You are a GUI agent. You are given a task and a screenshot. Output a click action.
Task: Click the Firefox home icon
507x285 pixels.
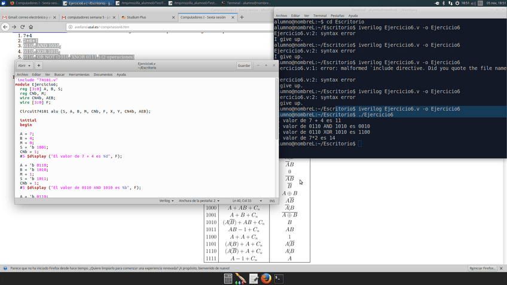pyautogui.click(x=31, y=27)
